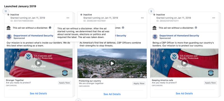Click the Launched January 2019 heading
Screen dimensions: 224x101
(20, 6)
